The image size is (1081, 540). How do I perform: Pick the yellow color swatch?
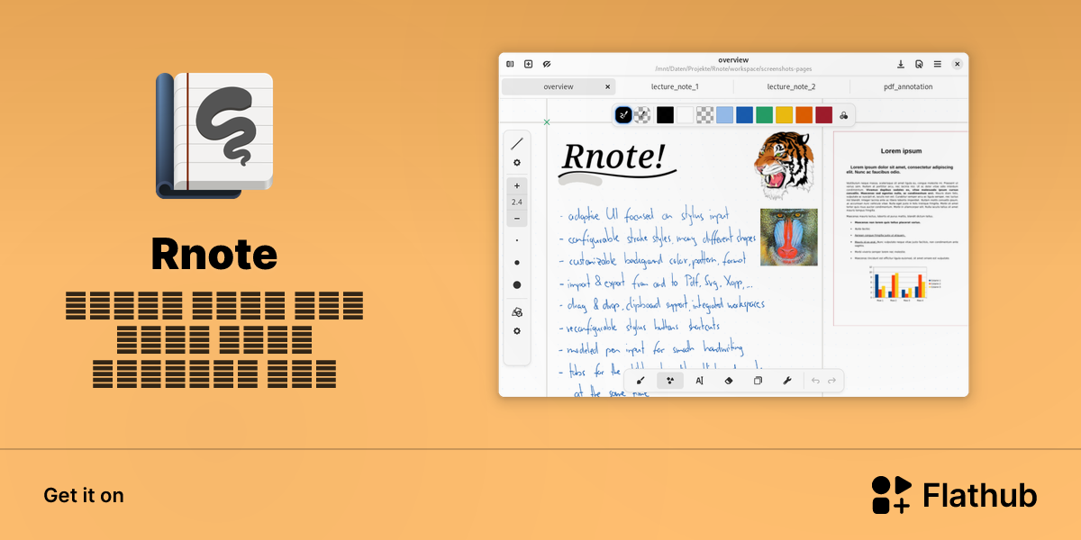[785, 114]
